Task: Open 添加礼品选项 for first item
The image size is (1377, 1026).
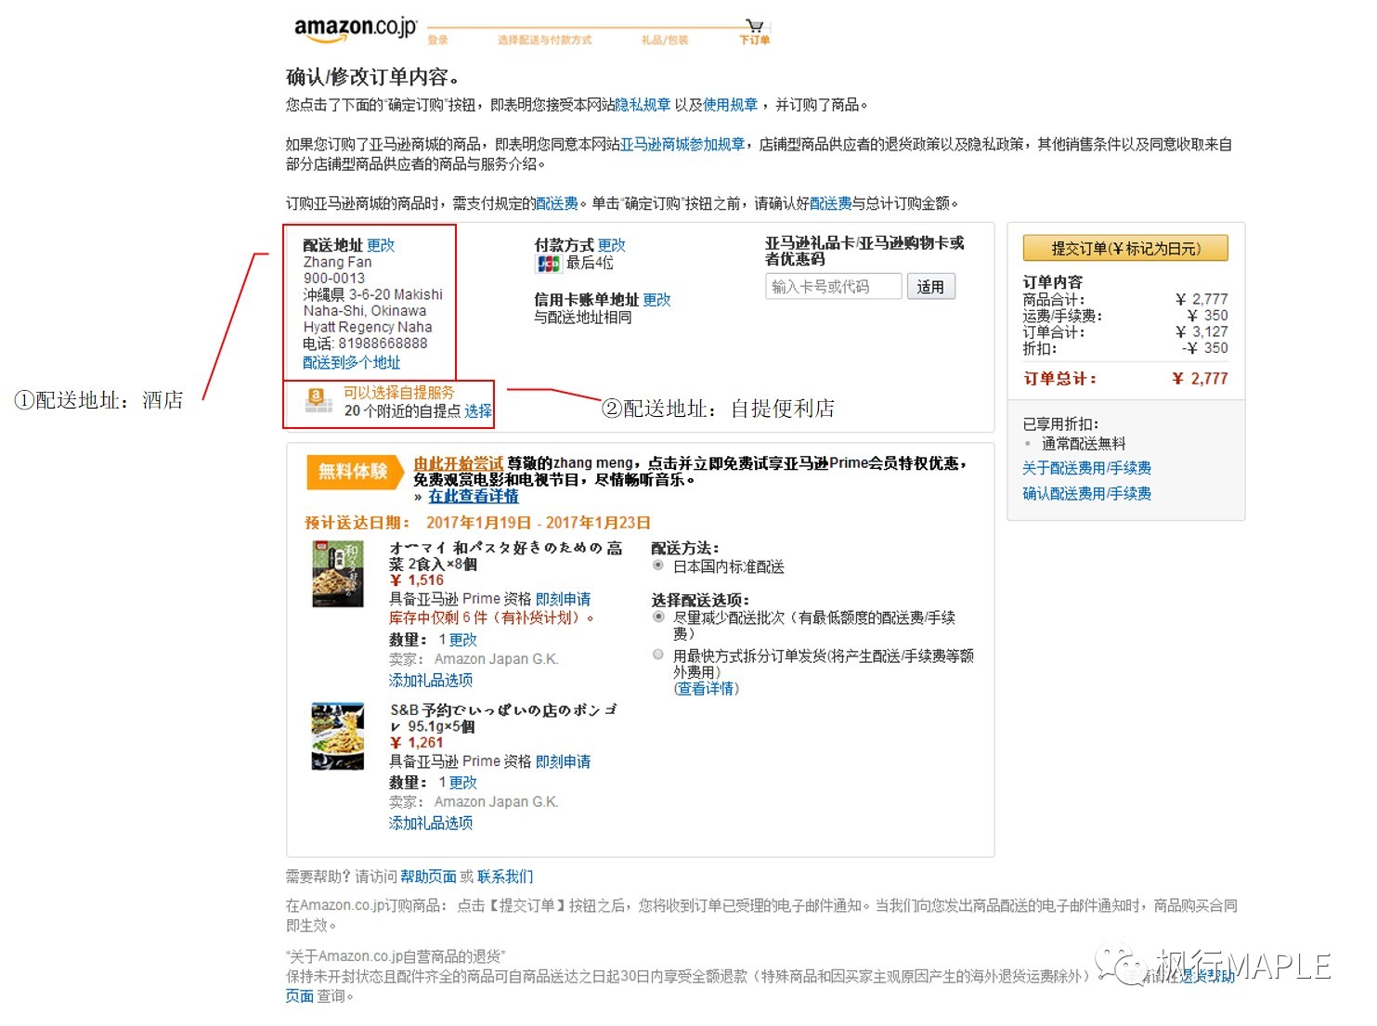Action: [430, 680]
